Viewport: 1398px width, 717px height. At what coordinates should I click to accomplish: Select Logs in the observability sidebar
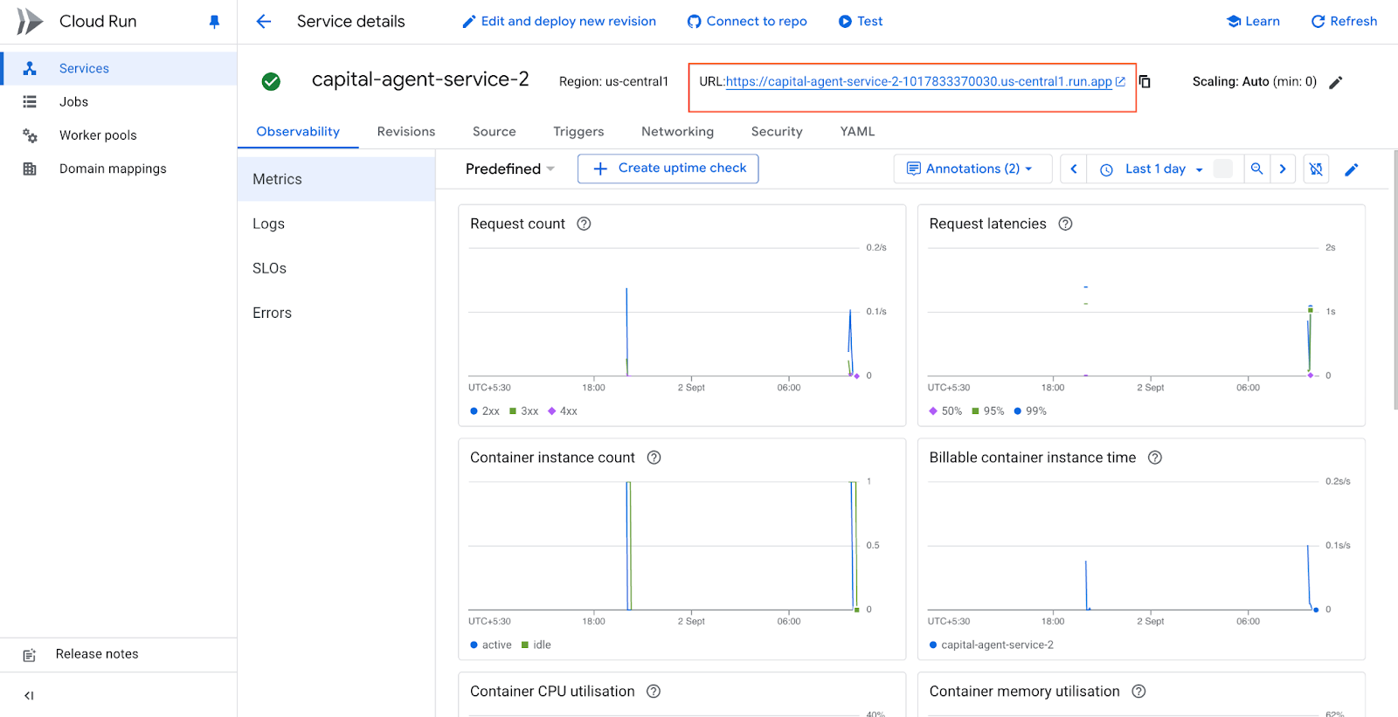click(268, 224)
